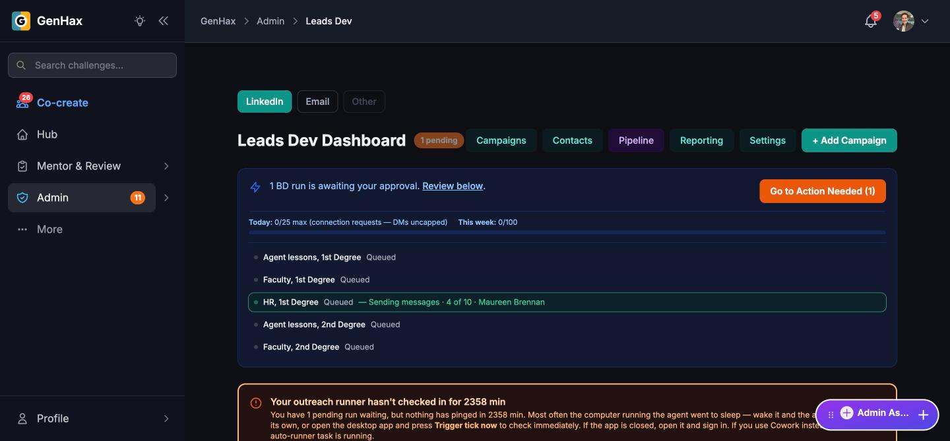Click Faculty, 1st Degree row

coord(567,279)
